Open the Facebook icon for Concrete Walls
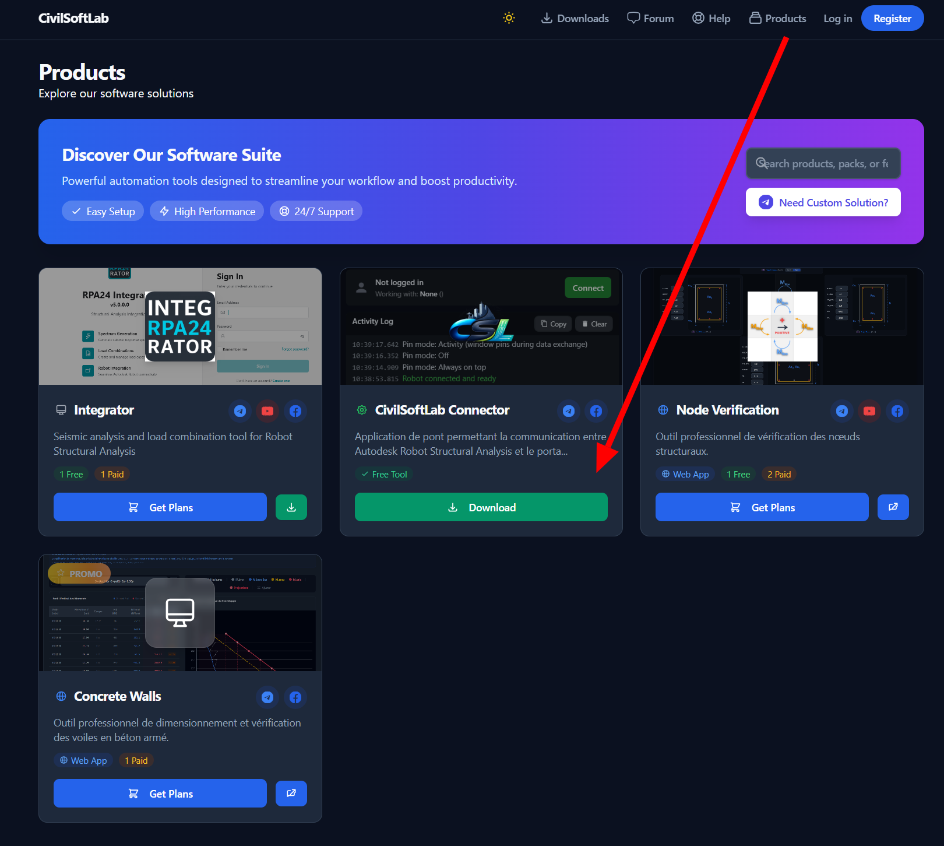Viewport: 944px width, 846px height. pos(295,697)
